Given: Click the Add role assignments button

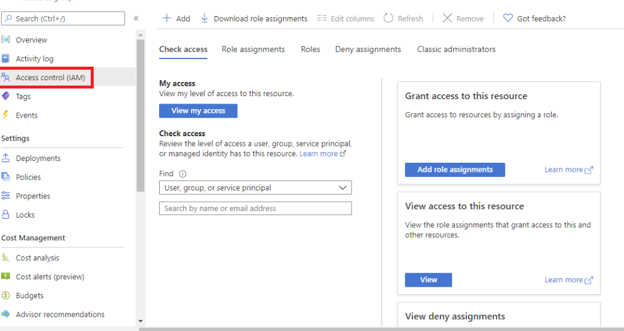Looking at the screenshot, I should coord(455,170).
